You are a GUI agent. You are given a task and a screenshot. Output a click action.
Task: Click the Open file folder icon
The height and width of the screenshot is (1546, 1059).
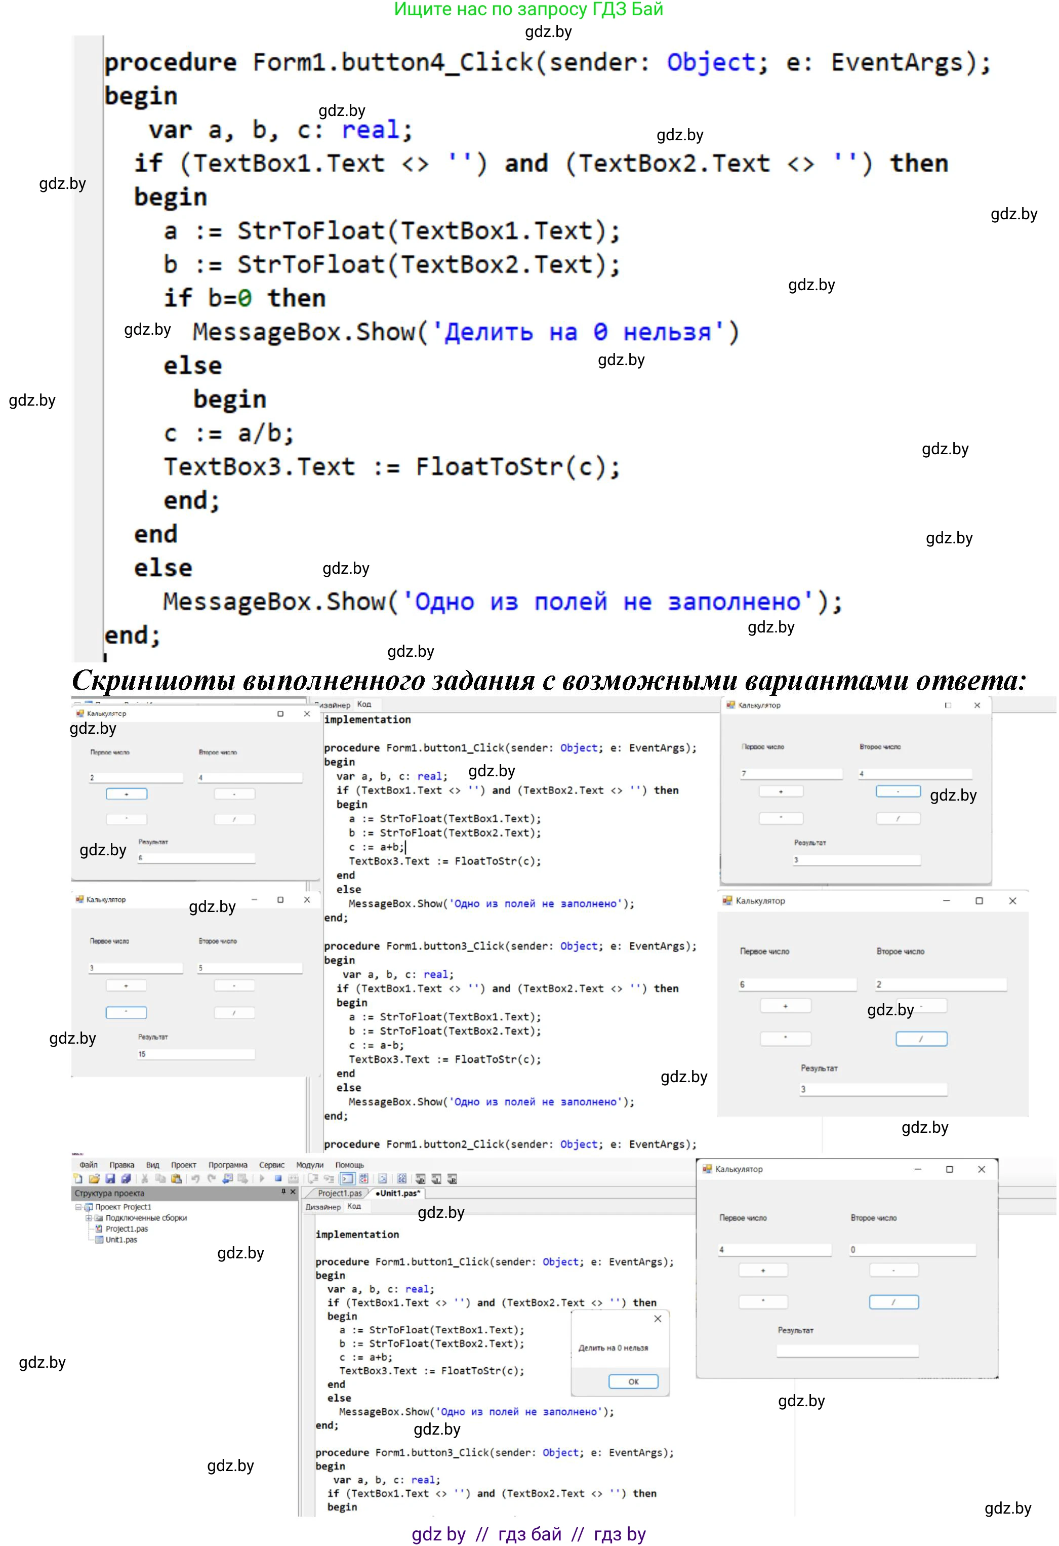[x=94, y=1179]
